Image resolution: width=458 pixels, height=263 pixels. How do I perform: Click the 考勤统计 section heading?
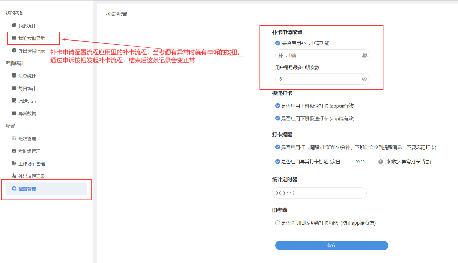[x=15, y=63]
